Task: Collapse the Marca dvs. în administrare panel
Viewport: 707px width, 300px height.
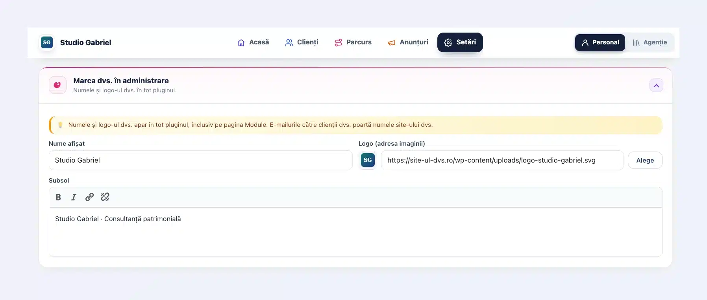Action: pyautogui.click(x=656, y=85)
